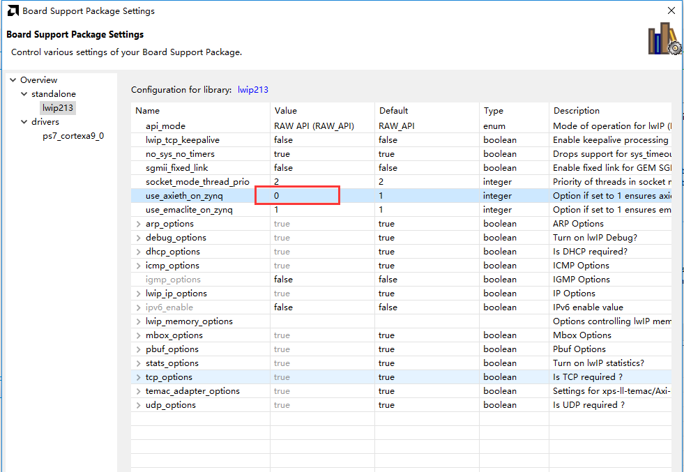Viewport: 684px width, 472px height.
Task: Open api_mode value RAW API dropdown
Action: click(322, 126)
